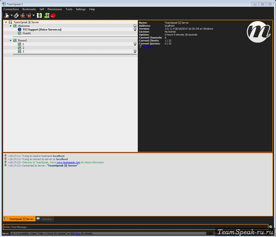This screenshot has width=276, height=237.
Task: Click the server icon beside TeamSpeak ]I[ Server
Action: [x=11, y=22]
